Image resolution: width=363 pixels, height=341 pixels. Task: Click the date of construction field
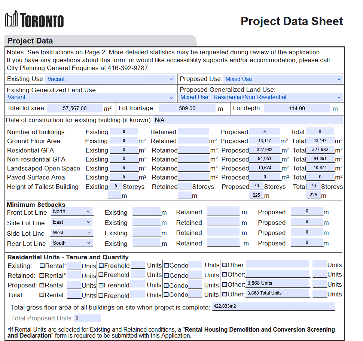[248, 120]
